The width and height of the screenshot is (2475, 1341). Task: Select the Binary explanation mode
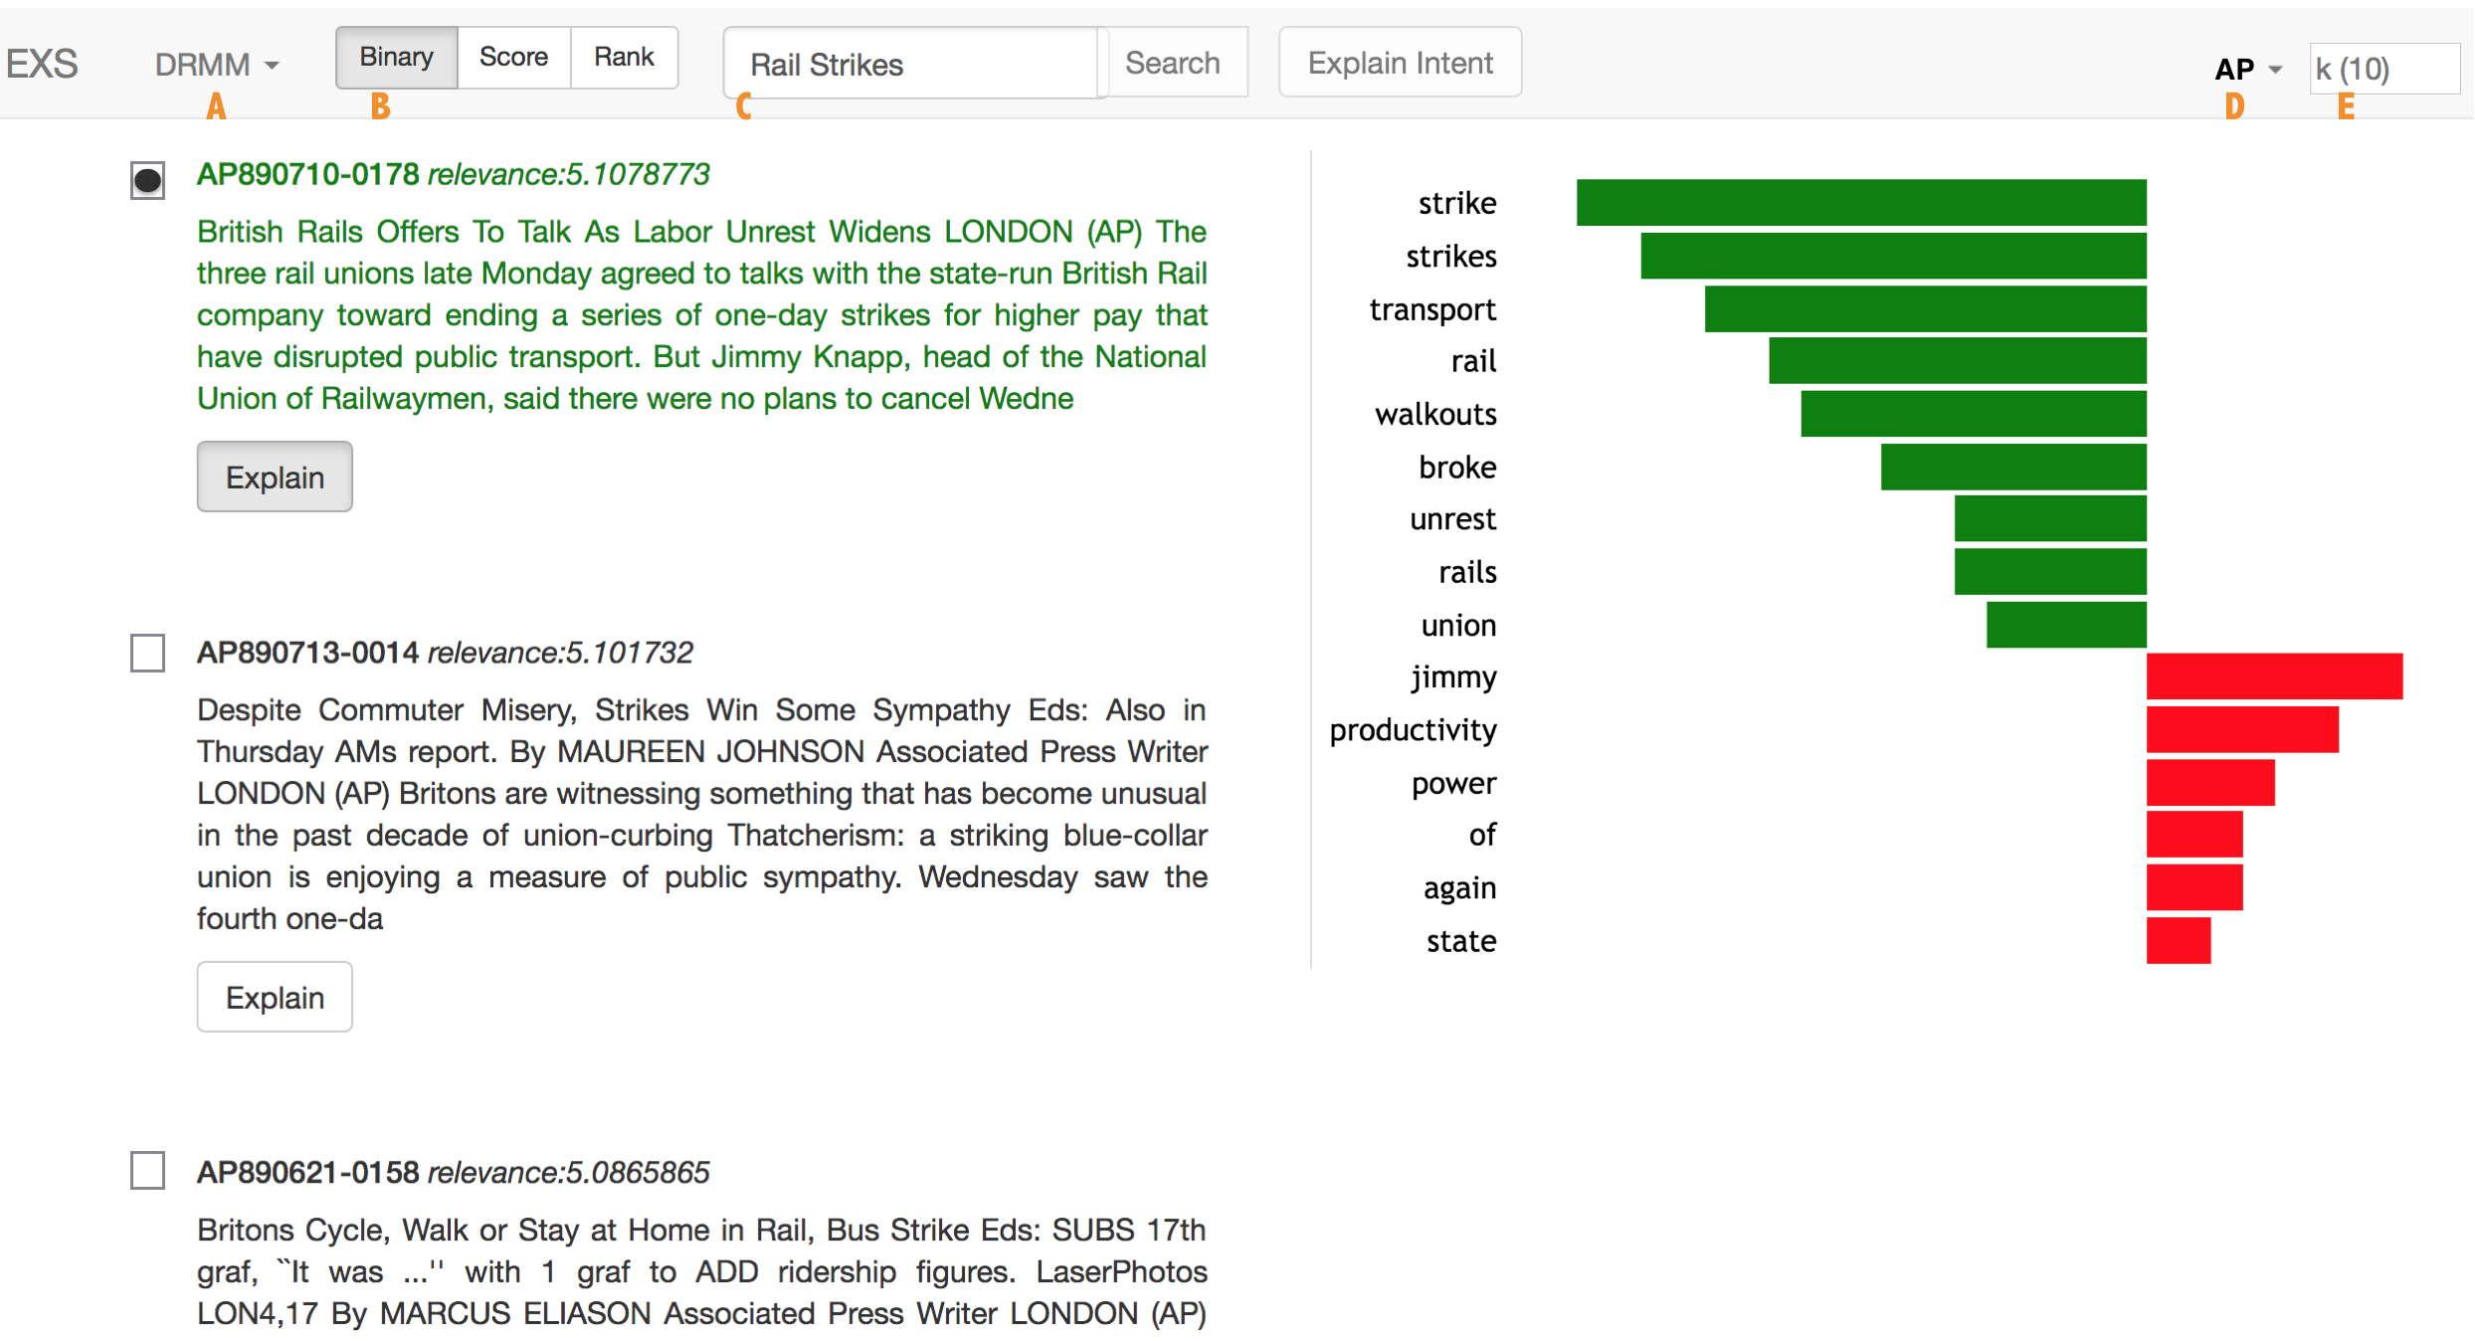point(396,58)
